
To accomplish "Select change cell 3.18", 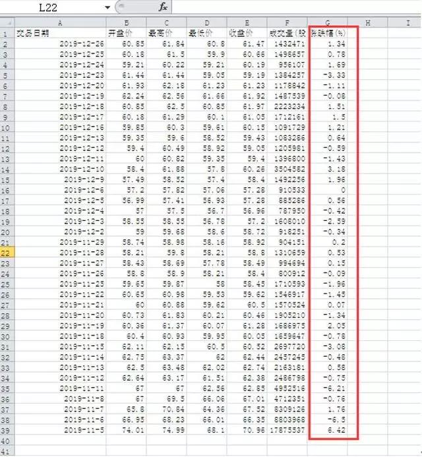I will [x=327, y=169].
